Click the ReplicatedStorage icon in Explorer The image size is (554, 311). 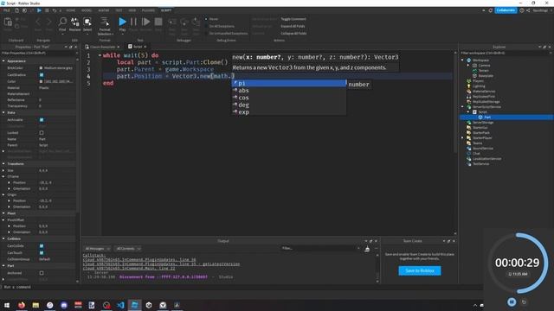coord(469,102)
